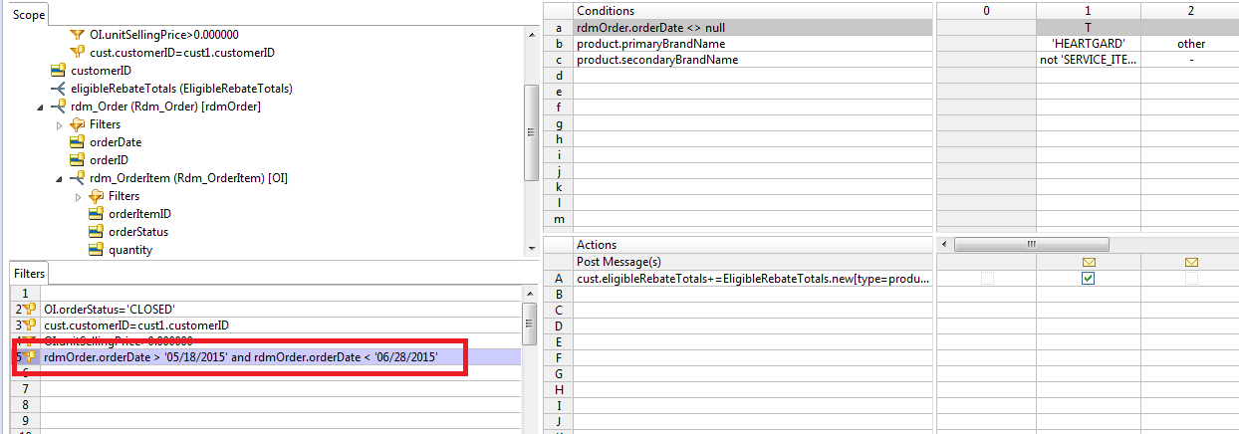The width and height of the screenshot is (1239, 434).
Task: Click the rdm_OrderItem association icon
Action: [77, 178]
